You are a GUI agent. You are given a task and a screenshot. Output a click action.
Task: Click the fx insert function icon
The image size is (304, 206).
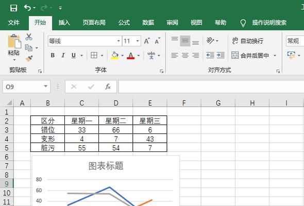coord(108,87)
